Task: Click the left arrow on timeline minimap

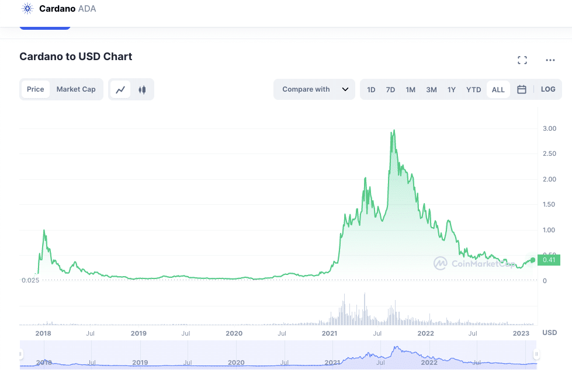Action: (x=20, y=354)
